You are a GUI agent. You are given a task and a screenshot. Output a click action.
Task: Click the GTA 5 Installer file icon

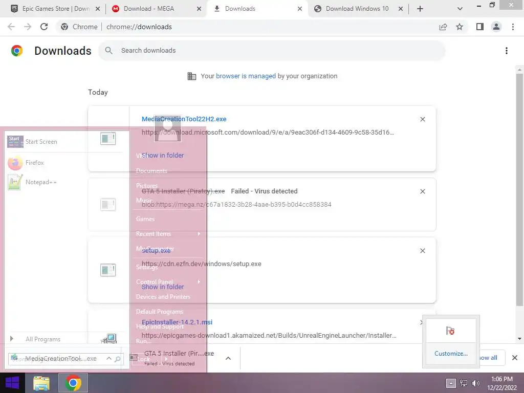coord(108,205)
